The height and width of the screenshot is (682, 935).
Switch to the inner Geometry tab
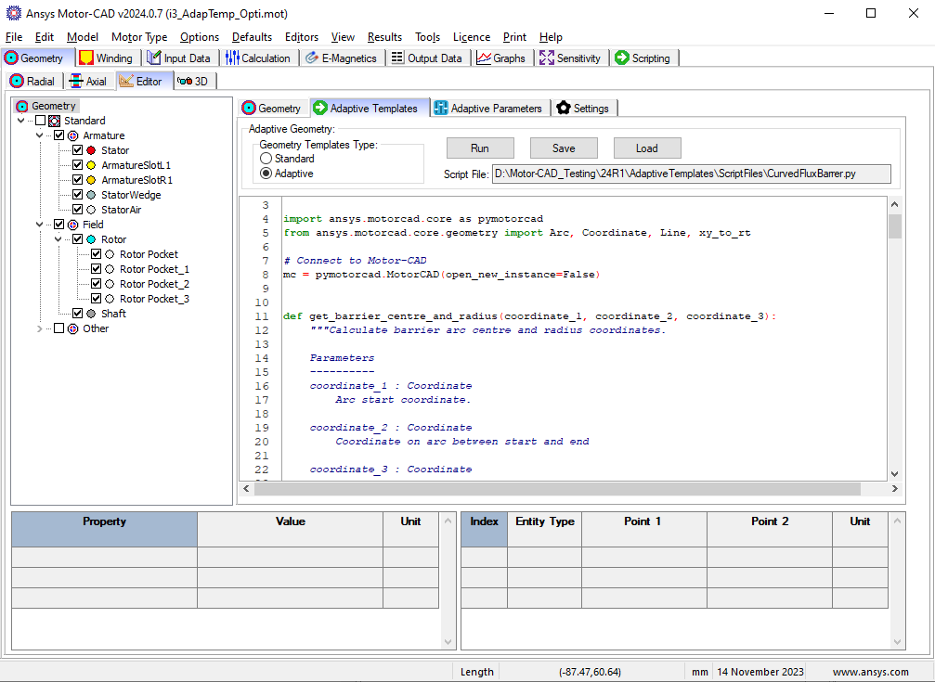tap(272, 108)
